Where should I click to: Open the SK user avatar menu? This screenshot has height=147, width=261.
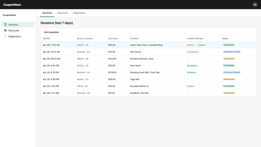pos(255,5)
